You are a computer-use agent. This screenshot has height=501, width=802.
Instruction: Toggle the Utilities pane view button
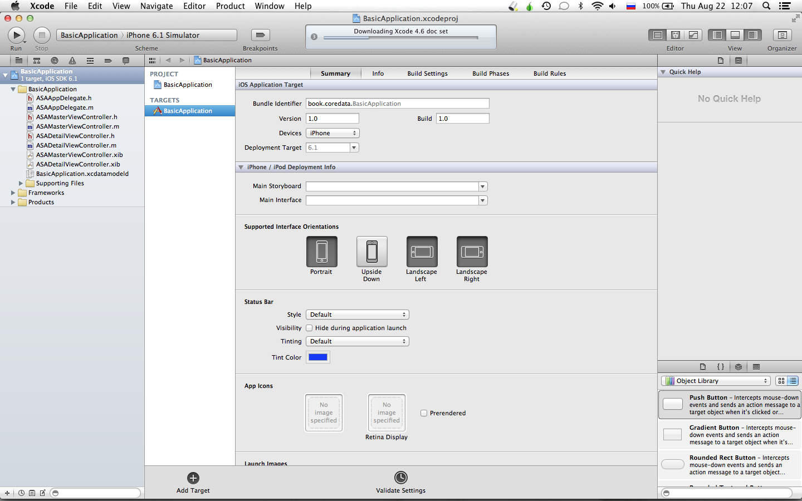click(x=753, y=35)
